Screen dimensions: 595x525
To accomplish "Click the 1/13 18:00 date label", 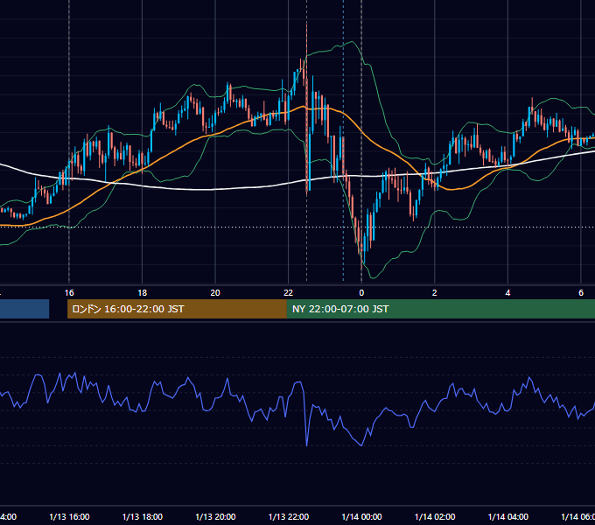I will (143, 516).
